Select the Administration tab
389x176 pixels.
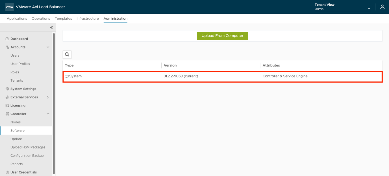116,19
